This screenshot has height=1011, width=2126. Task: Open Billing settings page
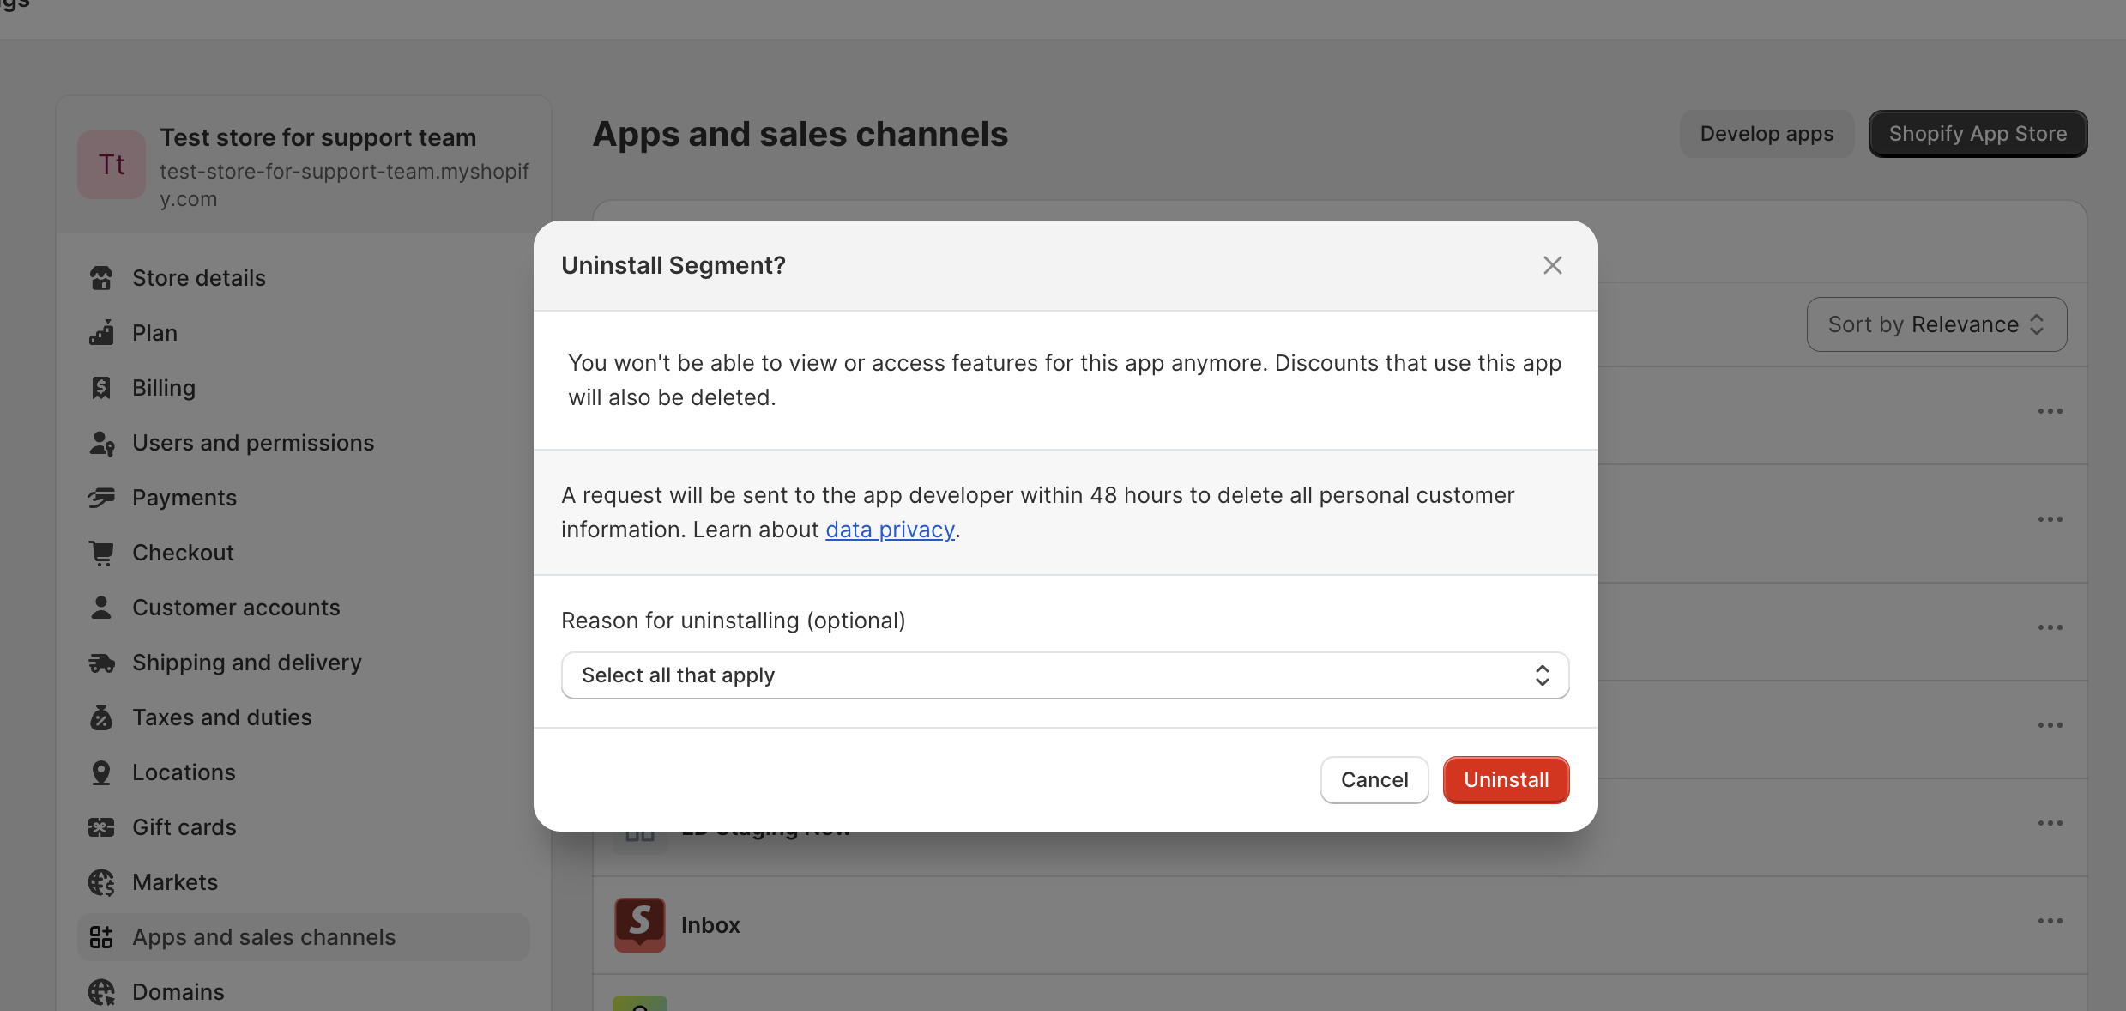click(304, 388)
